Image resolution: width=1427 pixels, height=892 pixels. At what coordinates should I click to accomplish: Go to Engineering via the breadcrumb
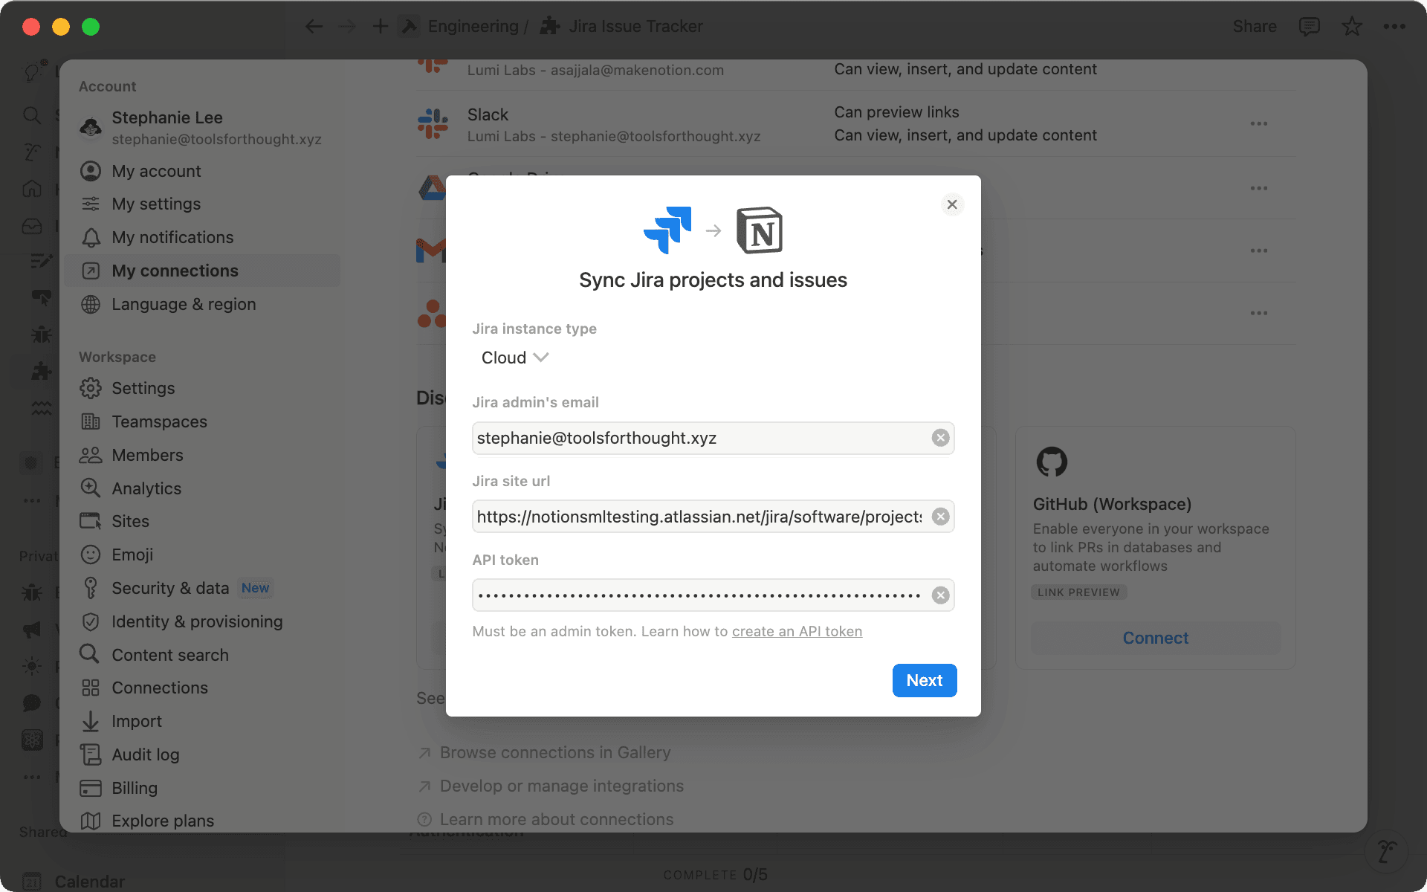point(473,26)
